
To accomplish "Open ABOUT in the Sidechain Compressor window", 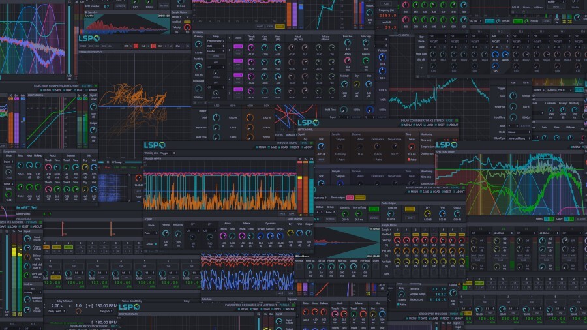I will [x=92, y=90].
